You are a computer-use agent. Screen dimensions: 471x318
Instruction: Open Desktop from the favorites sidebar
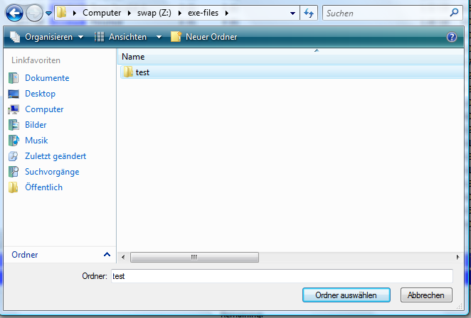[x=40, y=94]
